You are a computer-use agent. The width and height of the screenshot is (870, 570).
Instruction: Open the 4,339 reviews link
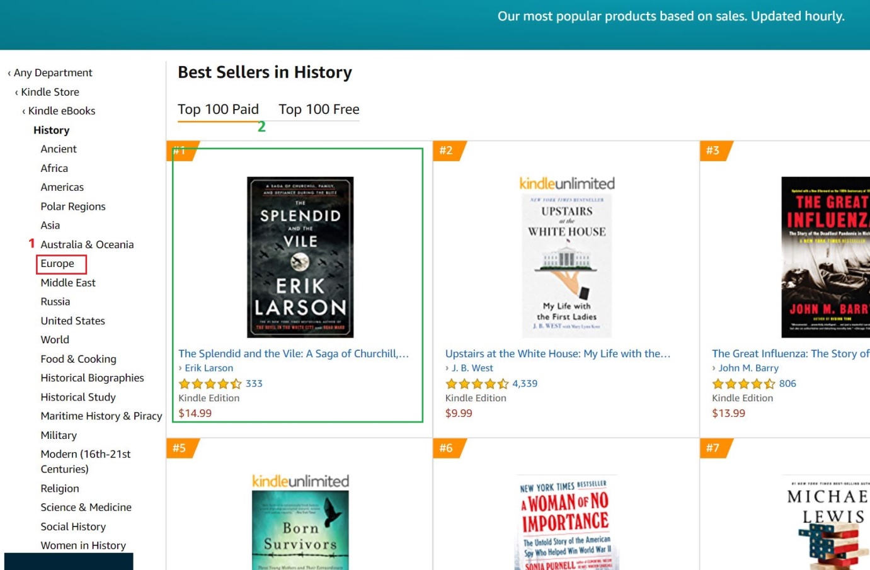[x=525, y=384]
